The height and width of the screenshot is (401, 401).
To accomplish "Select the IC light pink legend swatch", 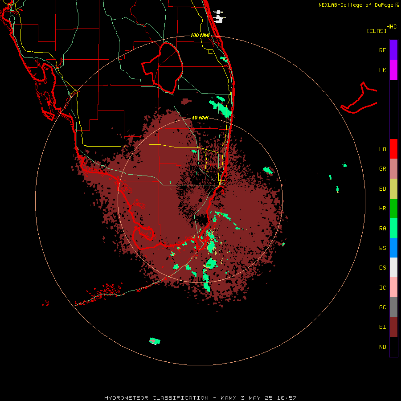I will click(393, 287).
